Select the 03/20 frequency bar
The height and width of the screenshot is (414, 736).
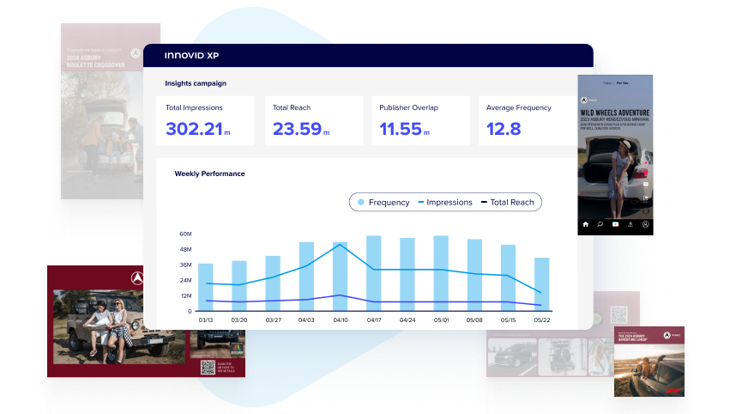coord(239,286)
